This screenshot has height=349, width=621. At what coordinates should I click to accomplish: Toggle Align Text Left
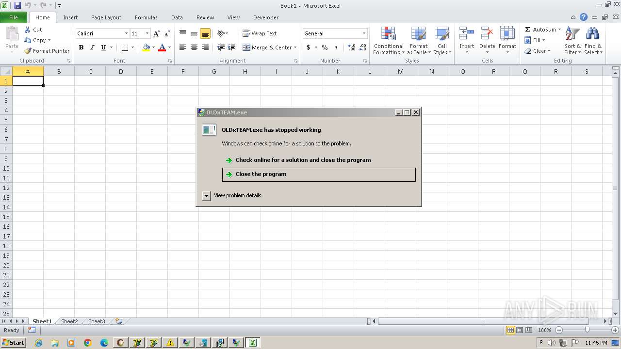(x=183, y=48)
